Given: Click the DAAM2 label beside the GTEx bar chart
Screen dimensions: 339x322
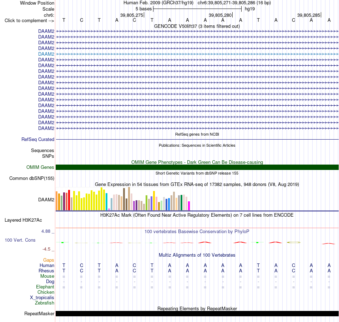Looking at the screenshot, I should click(x=46, y=200).
